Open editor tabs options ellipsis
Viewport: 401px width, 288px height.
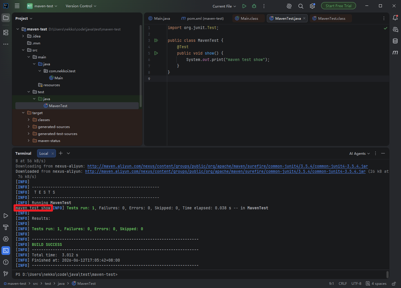pyautogui.click(x=384, y=18)
